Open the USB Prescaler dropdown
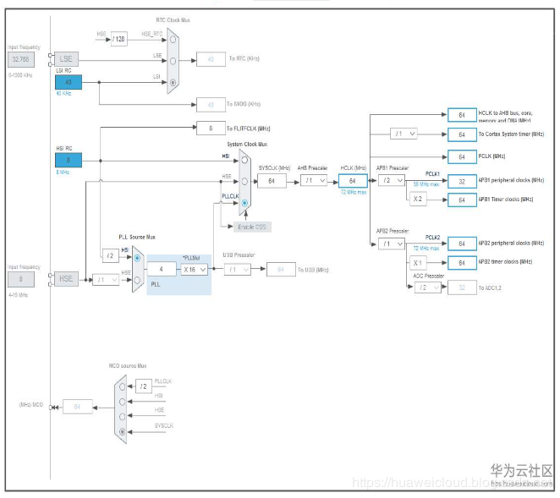560x498 pixels. pyautogui.click(x=238, y=270)
